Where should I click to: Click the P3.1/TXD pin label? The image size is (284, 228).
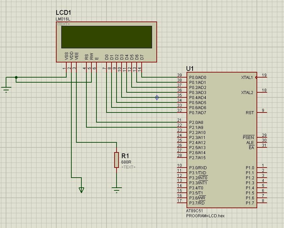pos(198,173)
